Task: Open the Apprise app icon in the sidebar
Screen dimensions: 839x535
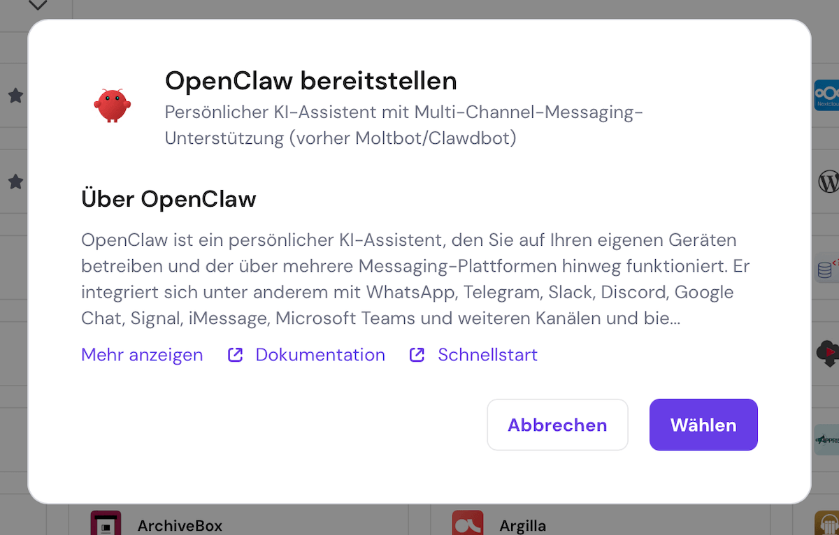Action: pyautogui.click(x=828, y=439)
